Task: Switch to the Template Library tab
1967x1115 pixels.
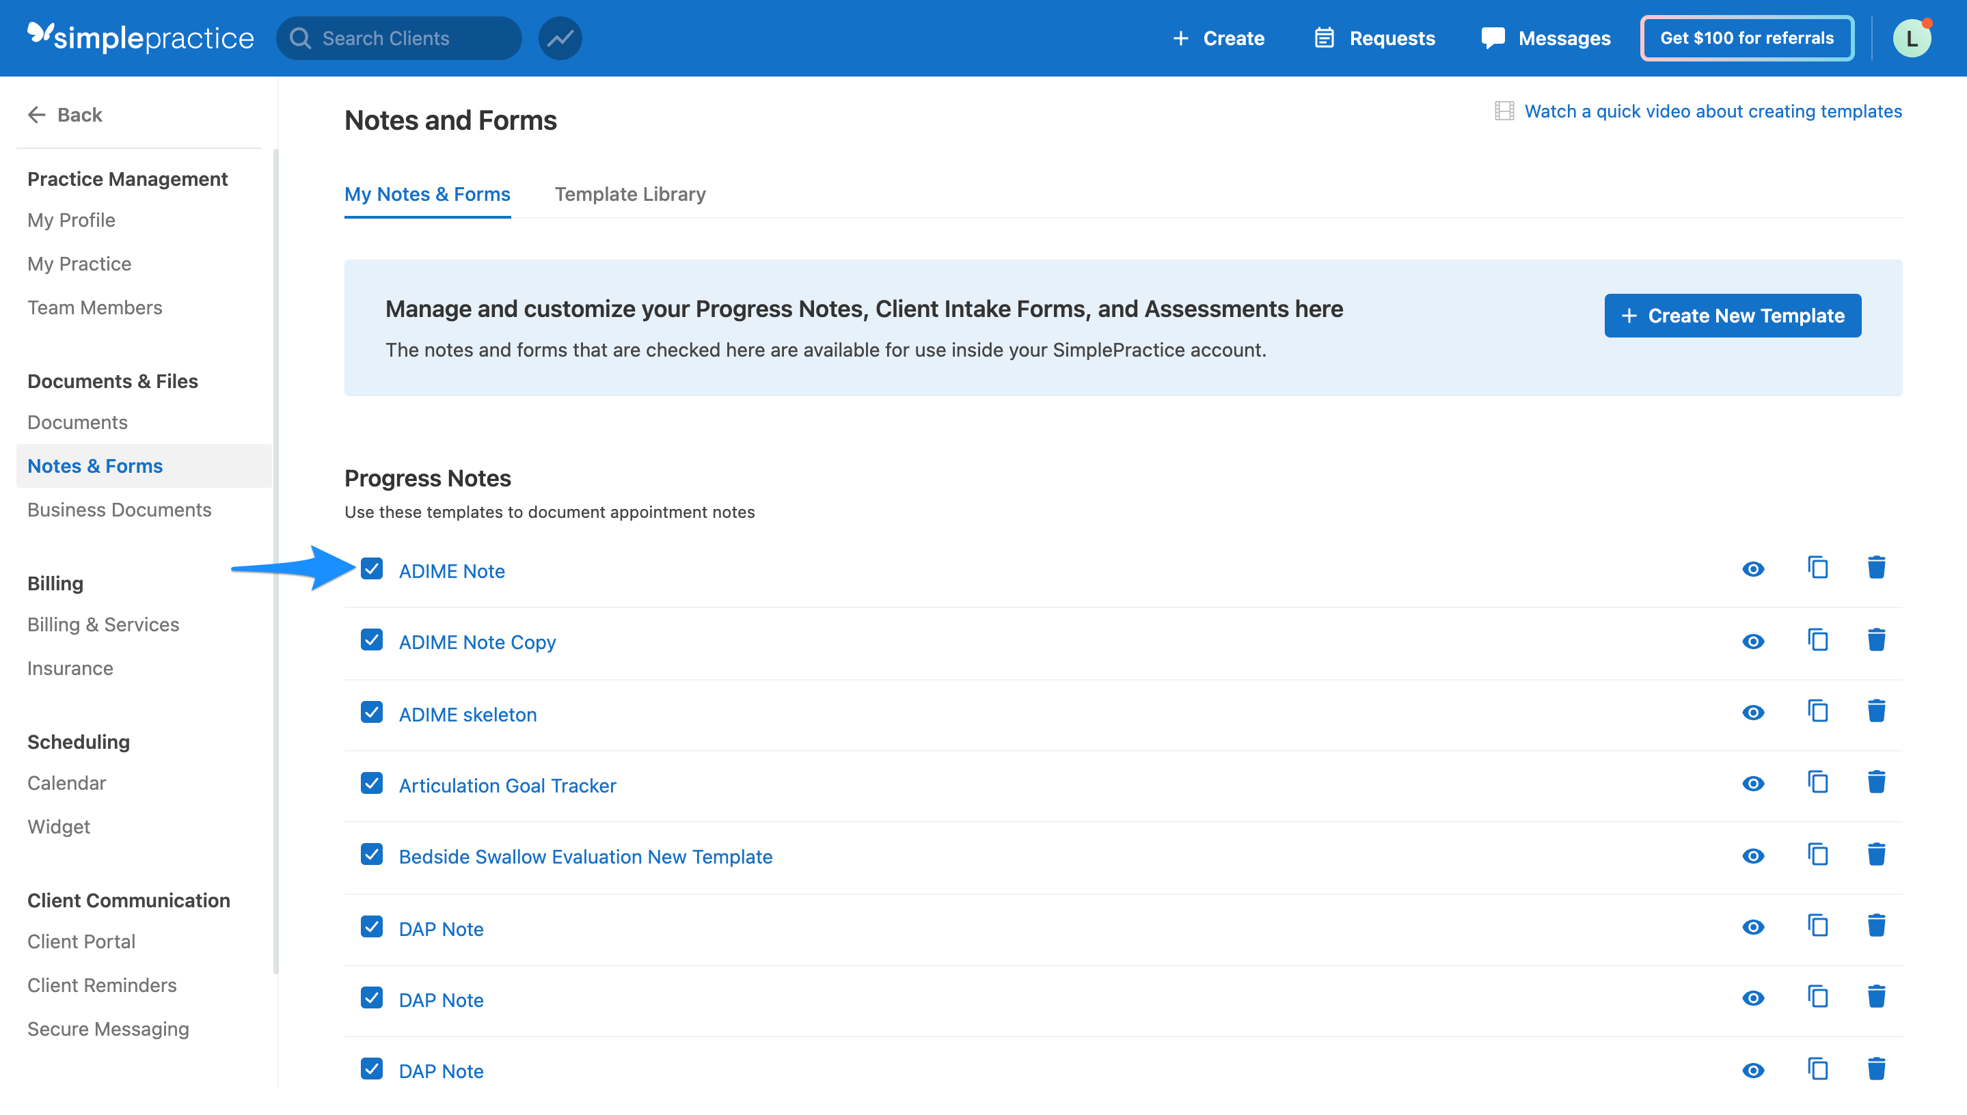Action: point(629,194)
